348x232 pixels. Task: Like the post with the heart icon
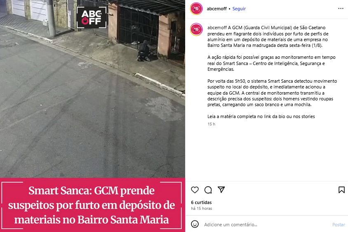(x=195, y=190)
